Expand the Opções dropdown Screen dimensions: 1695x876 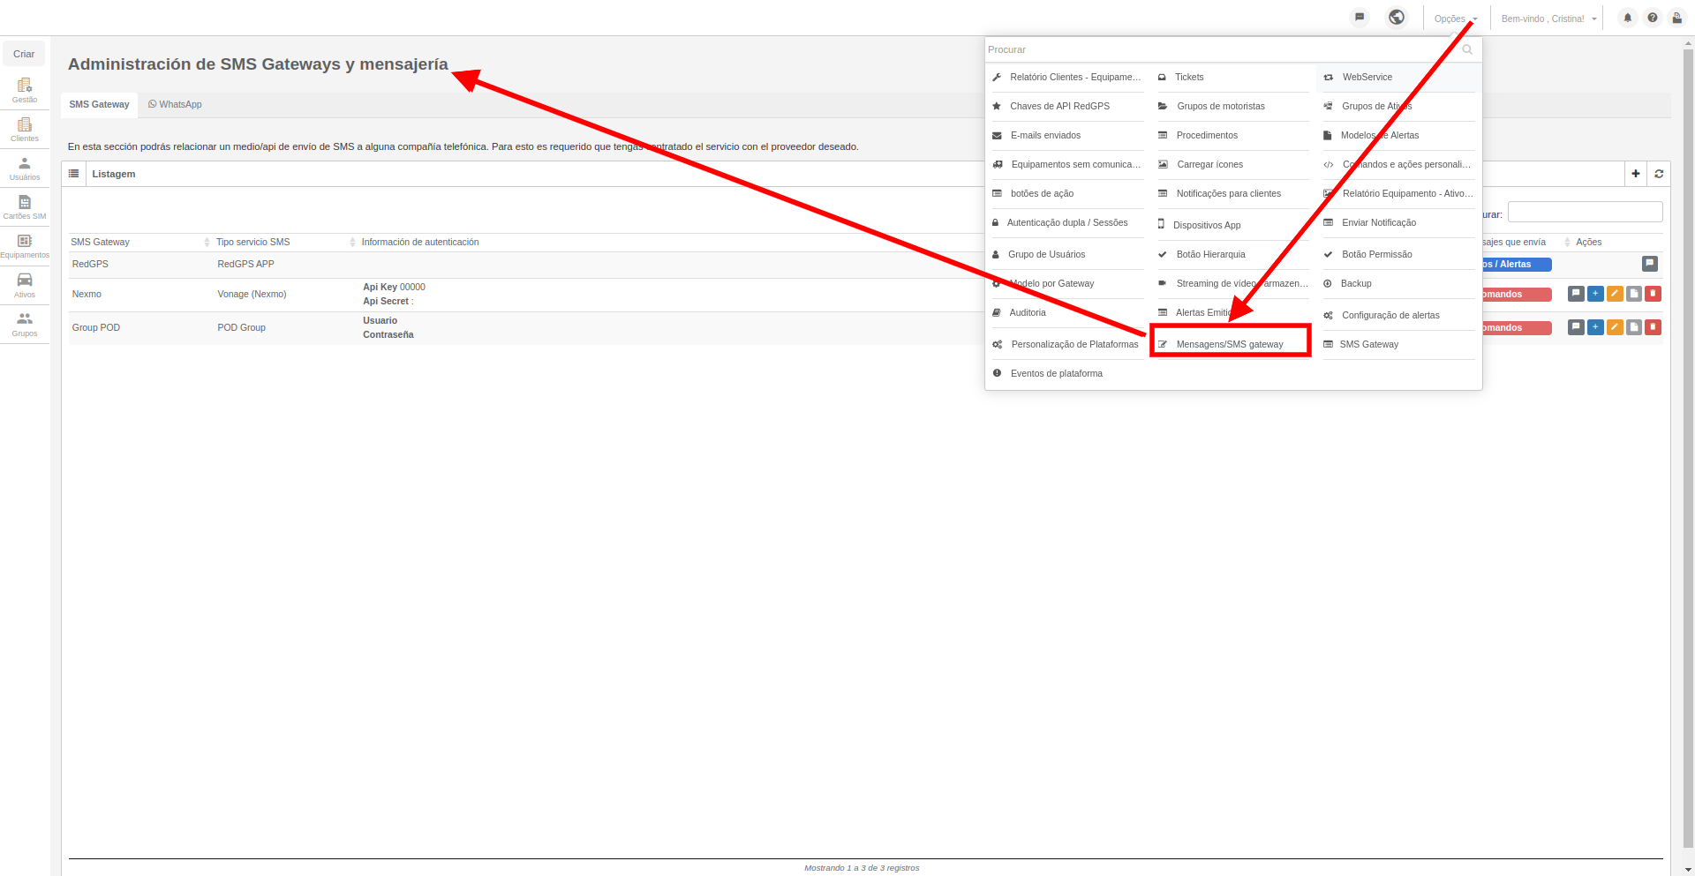(1455, 19)
